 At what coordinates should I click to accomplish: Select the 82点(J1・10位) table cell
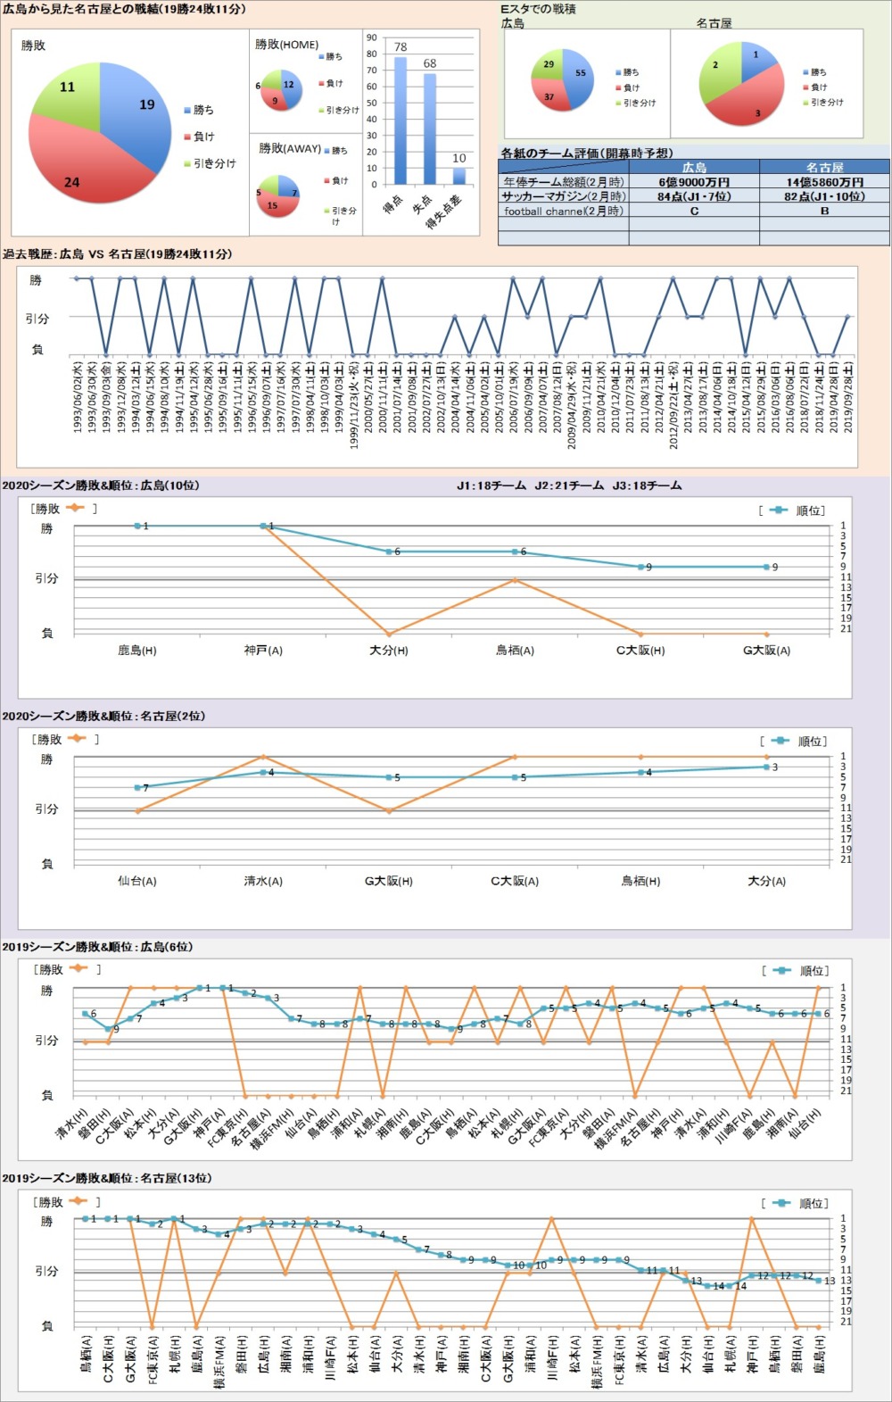(x=824, y=196)
